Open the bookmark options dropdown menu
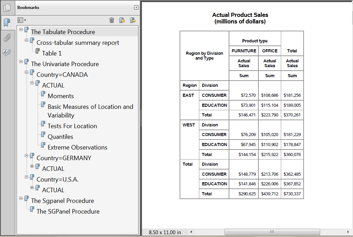The image size is (353, 237). pyautogui.click(x=22, y=20)
